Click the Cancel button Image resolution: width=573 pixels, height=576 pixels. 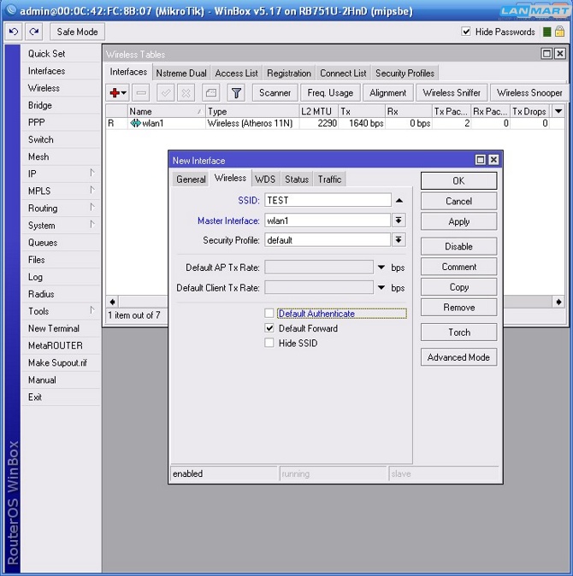click(458, 202)
